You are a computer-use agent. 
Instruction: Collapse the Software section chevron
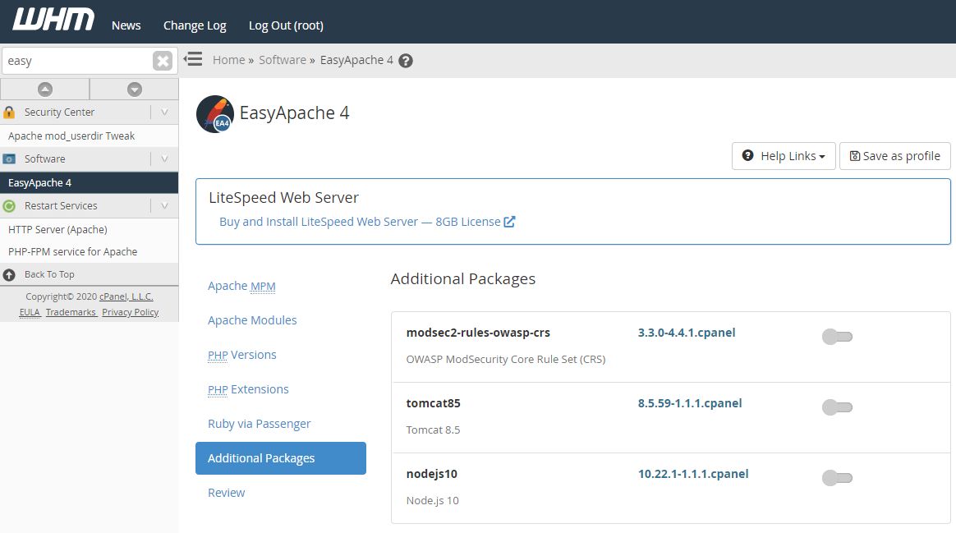(164, 159)
